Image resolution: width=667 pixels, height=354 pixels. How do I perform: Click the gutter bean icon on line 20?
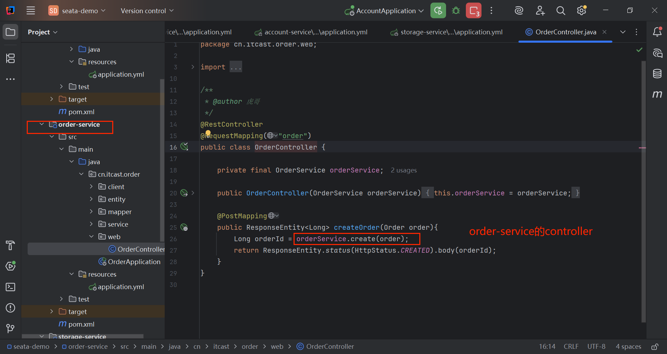pyautogui.click(x=184, y=193)
